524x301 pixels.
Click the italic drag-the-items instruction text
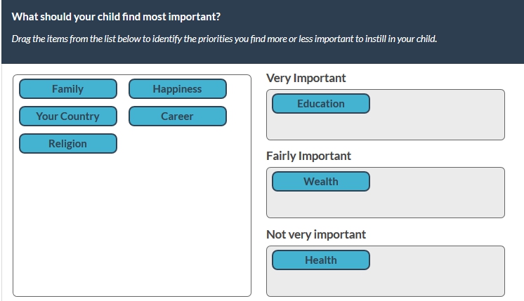[x=224, y=39]
